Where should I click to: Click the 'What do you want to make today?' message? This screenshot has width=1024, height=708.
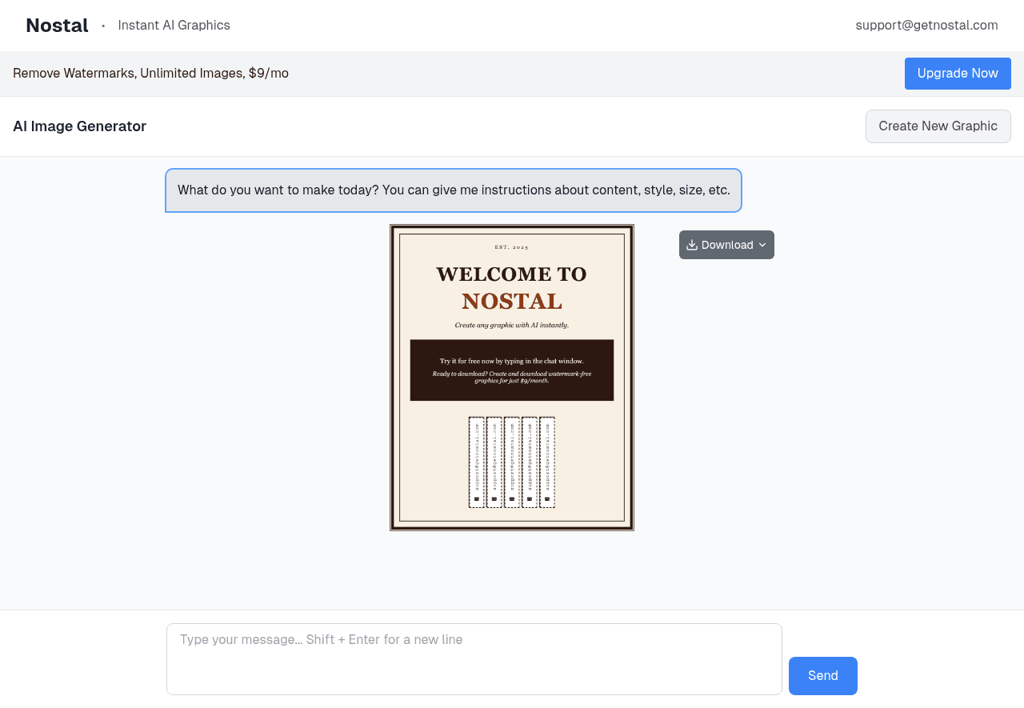click(x=454, y=190)
